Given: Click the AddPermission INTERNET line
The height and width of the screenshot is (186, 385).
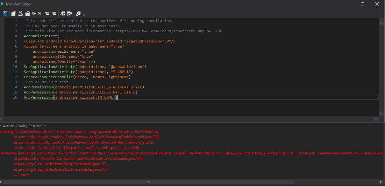Looking at the screenshot, I should [x=71, y=97].
